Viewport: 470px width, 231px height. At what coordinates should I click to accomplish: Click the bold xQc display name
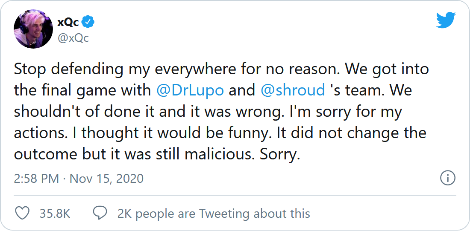68,22
